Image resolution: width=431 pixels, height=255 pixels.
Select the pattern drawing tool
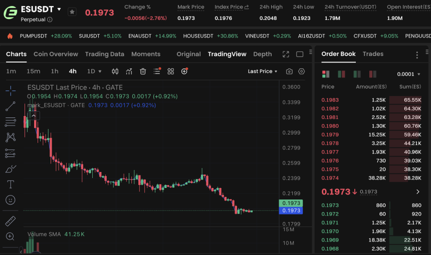(11, 137)
